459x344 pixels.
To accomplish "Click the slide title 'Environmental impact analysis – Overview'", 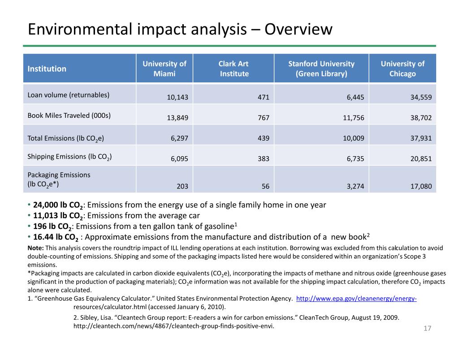I will [x=180, y=29].
